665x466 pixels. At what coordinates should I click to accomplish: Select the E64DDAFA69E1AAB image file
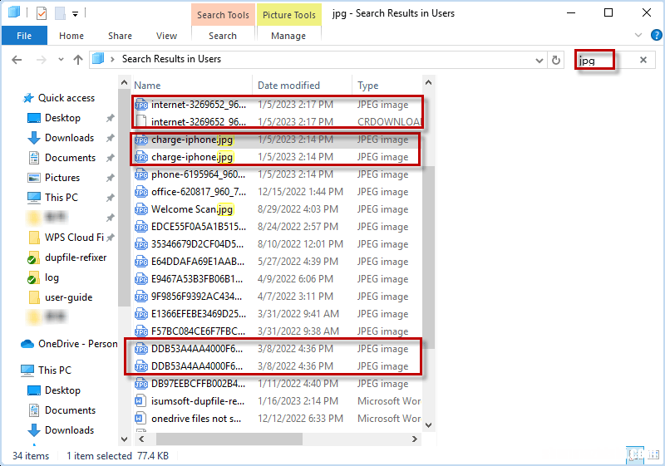(277, 262)
